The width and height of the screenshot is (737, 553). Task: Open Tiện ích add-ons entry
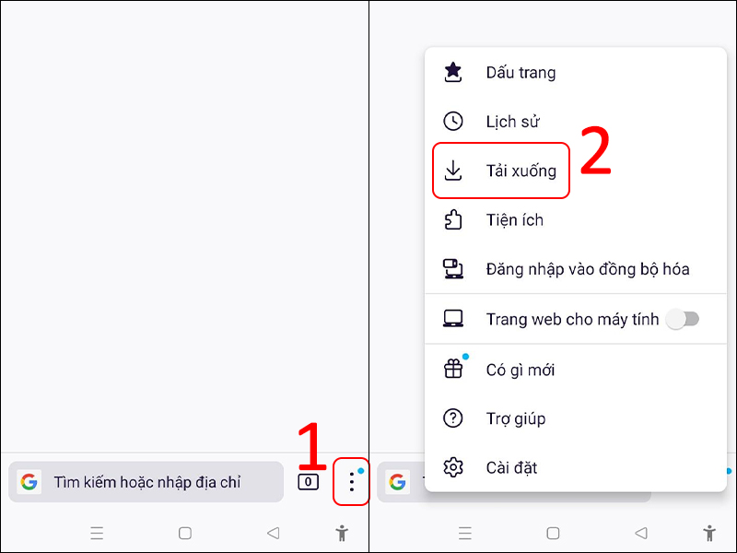575,220
